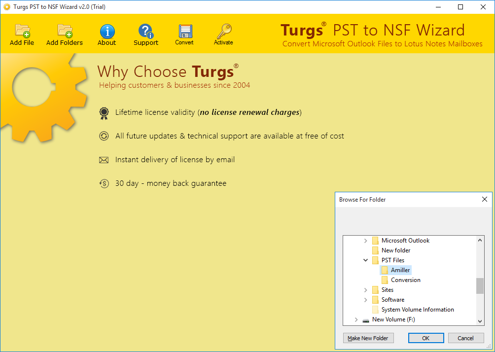Screen dimensions: 495x352
Task: Select the System Volume Information label
Action: click(418, 310)
